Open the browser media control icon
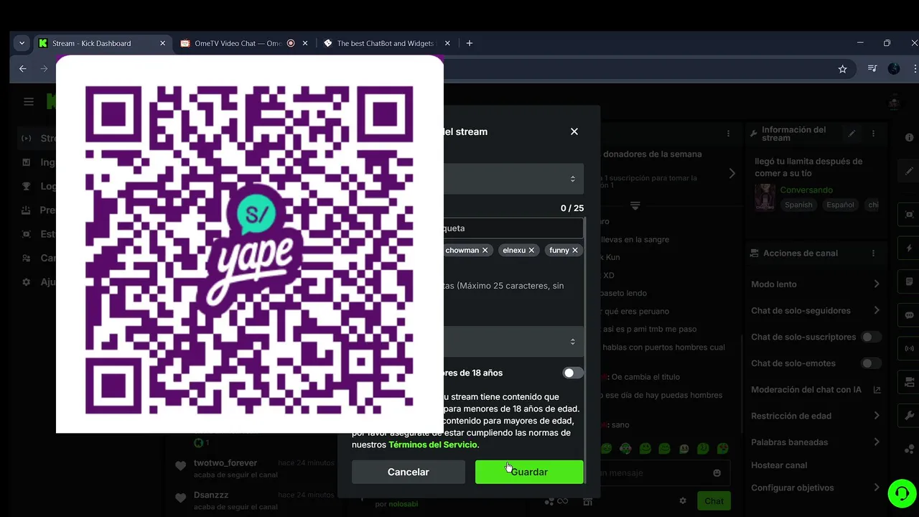919x517 pixels. coord(872,69)
